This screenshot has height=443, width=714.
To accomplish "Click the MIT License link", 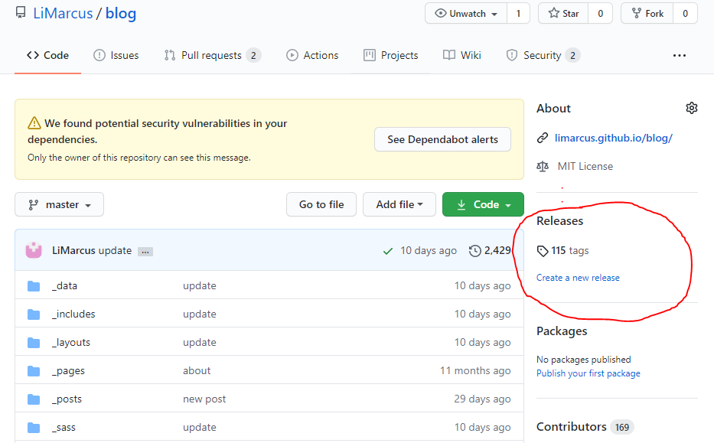I will tap(585, 167).
